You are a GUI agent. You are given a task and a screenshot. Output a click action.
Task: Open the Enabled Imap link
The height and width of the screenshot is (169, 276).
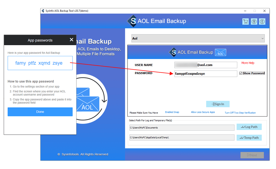pyautogui.click(x=172, y=112)
